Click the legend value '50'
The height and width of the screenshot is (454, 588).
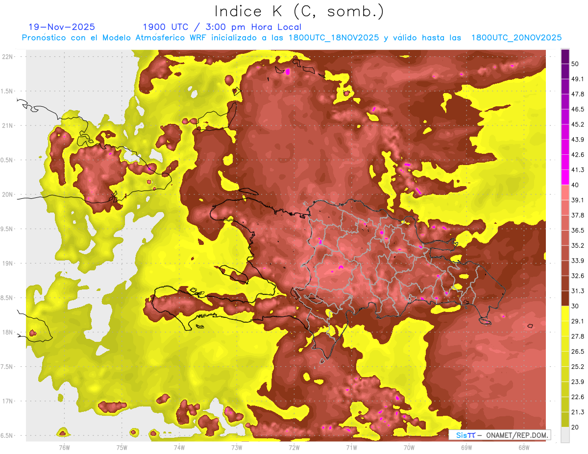[575, 64]
